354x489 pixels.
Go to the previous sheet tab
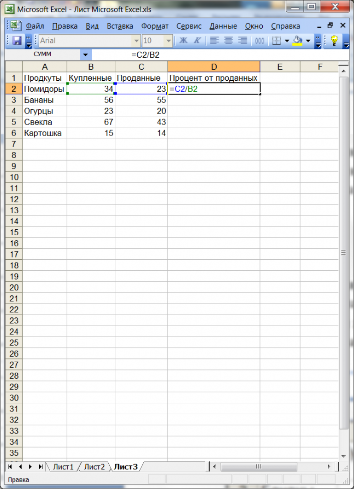point(20,467)
